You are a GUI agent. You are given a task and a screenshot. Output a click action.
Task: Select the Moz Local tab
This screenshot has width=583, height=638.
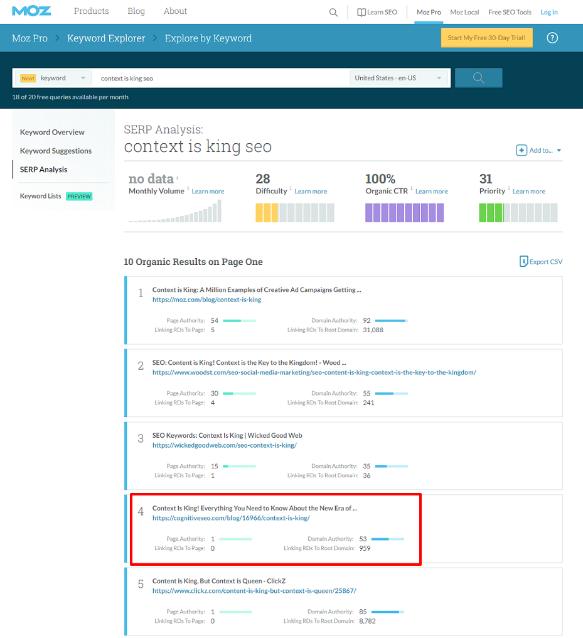(464, 12)
